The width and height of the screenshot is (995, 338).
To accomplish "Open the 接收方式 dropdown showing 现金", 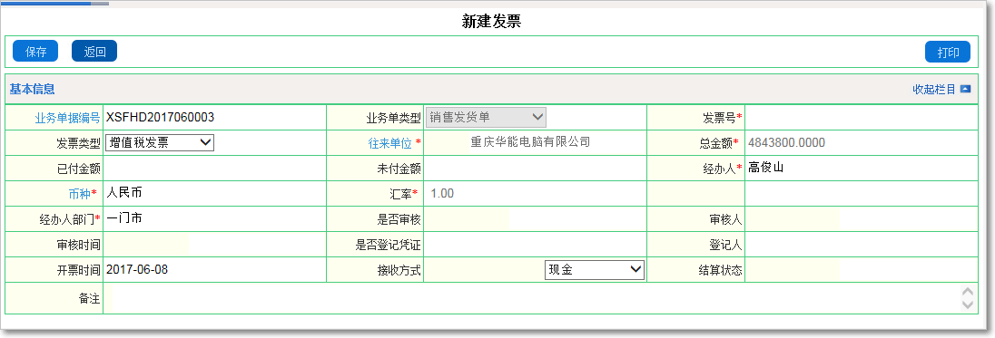I will click(595, 270).
